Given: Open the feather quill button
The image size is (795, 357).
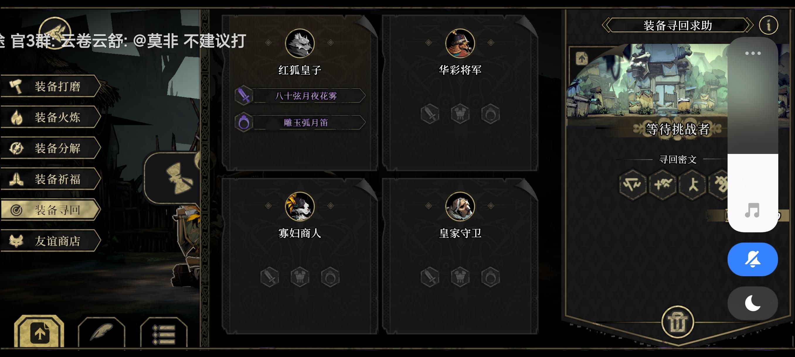Looking at the screenshot, I should click(x=101, y=333).
